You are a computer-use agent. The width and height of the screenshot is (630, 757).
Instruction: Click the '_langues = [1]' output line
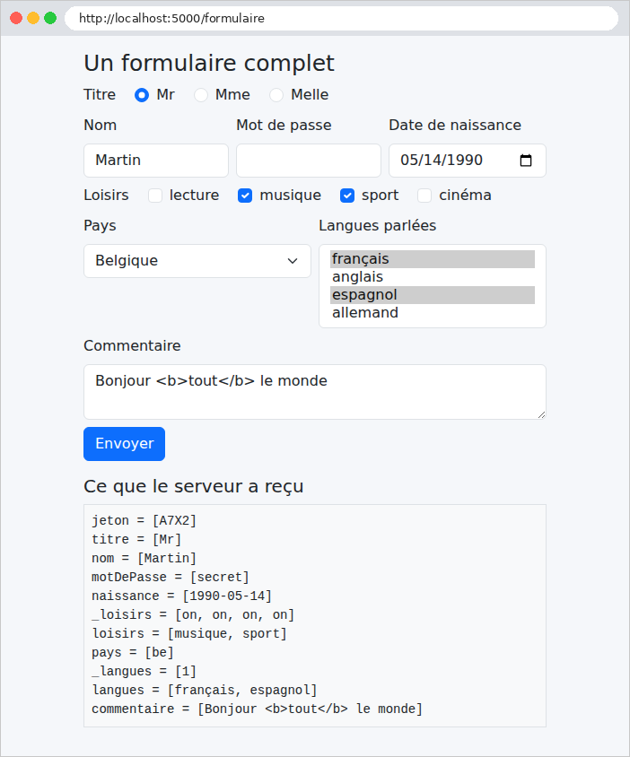(144, 671)
